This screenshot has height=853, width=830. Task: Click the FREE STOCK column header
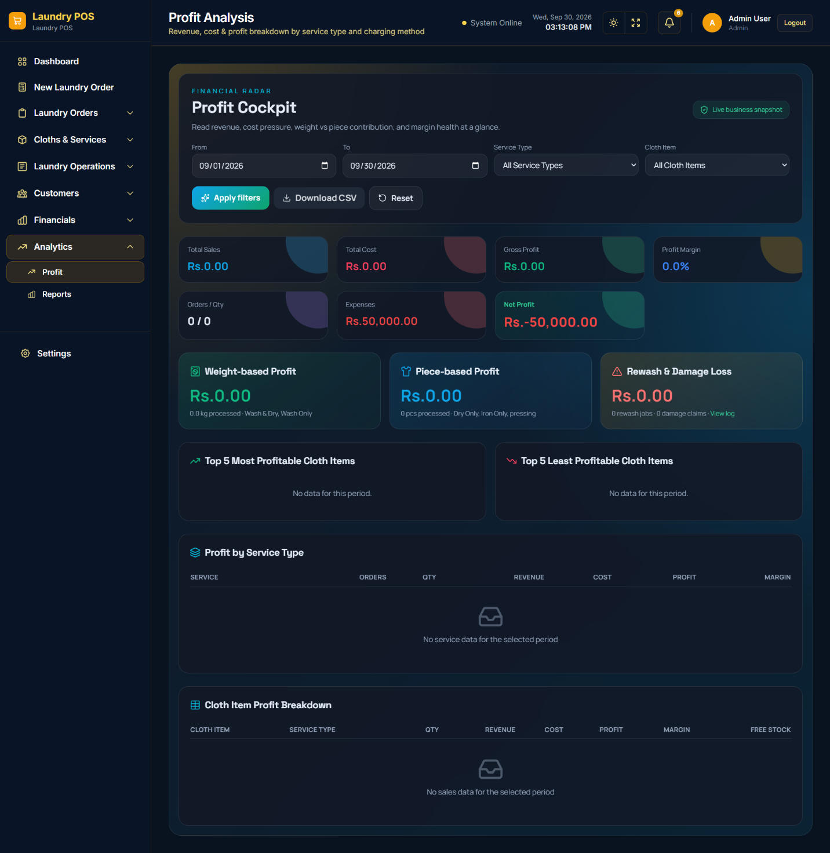770,730
